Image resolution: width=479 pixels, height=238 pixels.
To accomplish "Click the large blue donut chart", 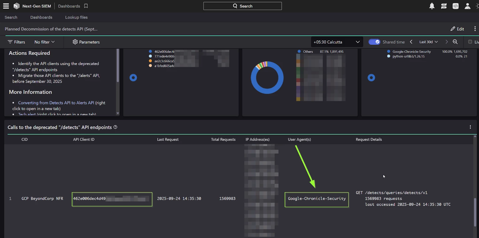I will [x=267, y=78].
